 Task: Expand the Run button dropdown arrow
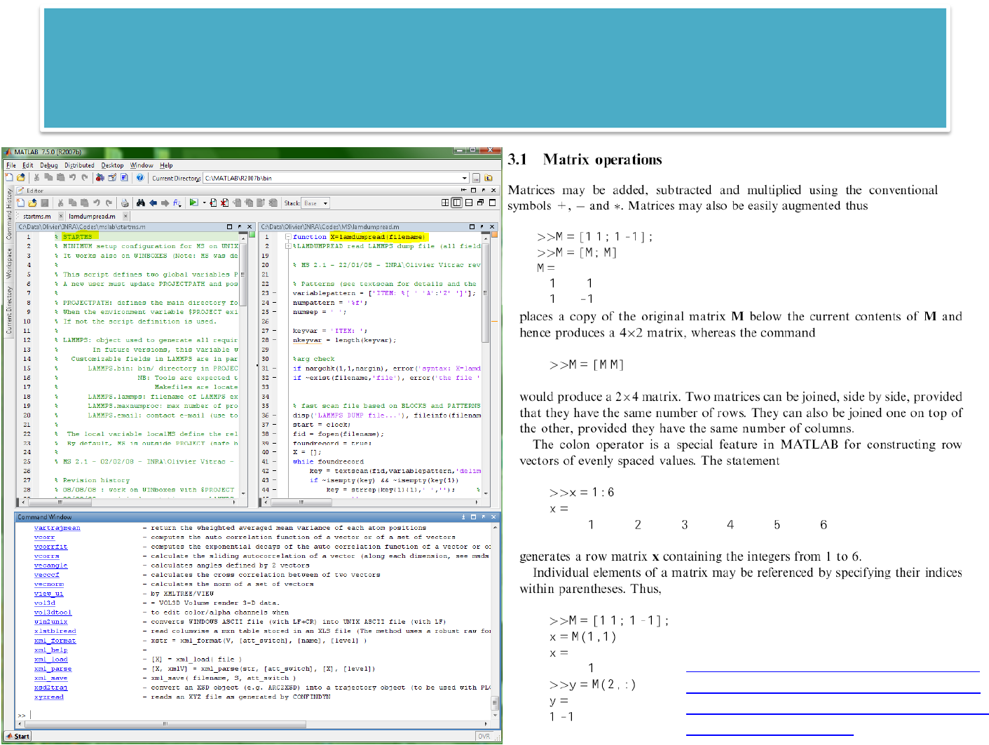pos(204,203)
